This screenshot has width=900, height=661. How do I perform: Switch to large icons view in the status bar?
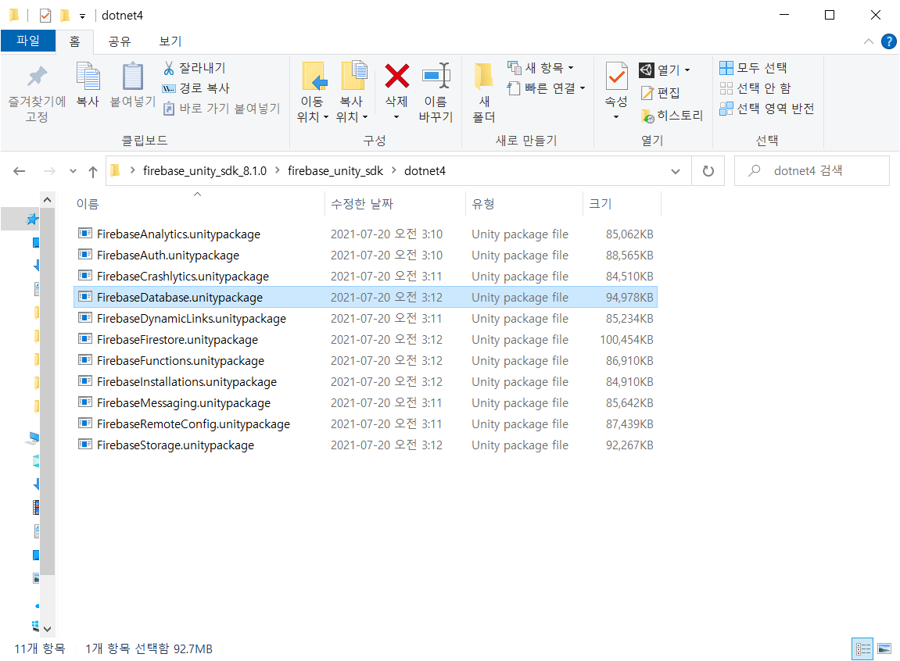884,649
